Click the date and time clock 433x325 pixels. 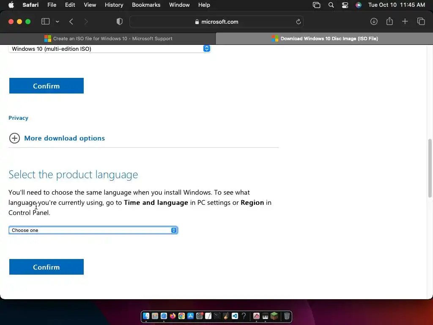[397, 5]
